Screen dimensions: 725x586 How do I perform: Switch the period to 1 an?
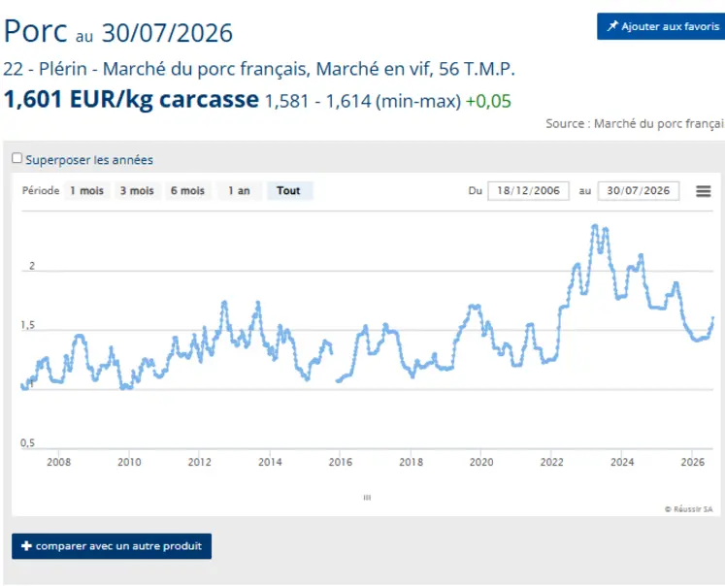[239, 191]
